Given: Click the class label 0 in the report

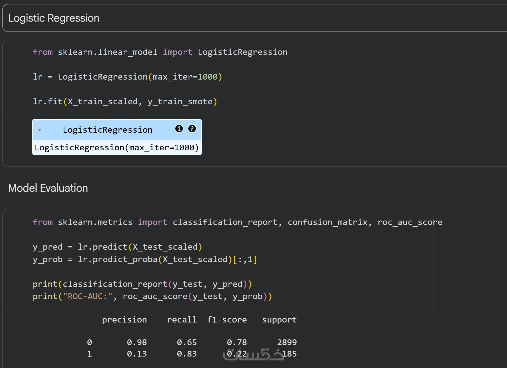Looking at the screenshot, I should point(89,342).
